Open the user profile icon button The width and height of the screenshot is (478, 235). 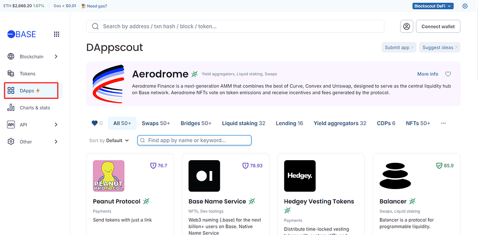(x=406, y=27)
